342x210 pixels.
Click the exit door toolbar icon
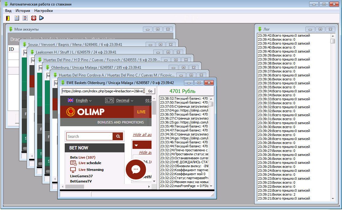[8, 18]
